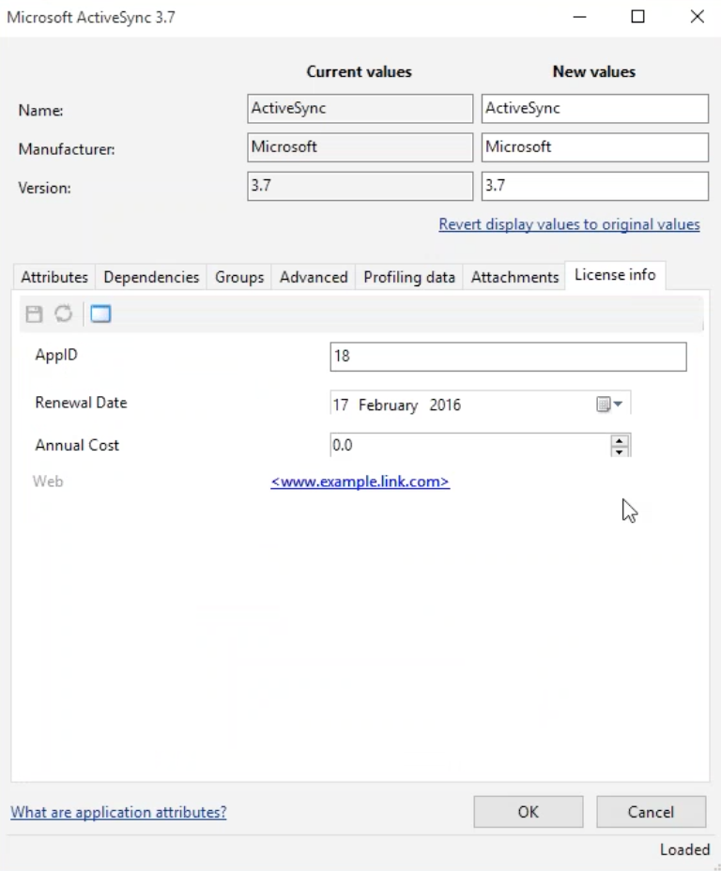Go to the Advanced tab
The image size is (721, 871).
coord(314,277)
